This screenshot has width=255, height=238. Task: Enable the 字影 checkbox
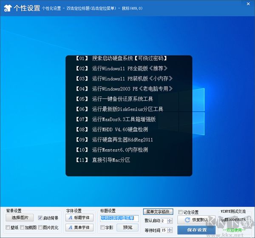tap(102, 227)
